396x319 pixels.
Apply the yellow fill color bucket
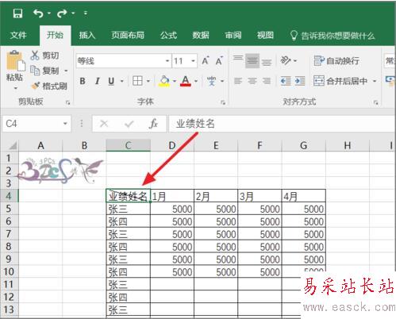(x=164, y=81)
